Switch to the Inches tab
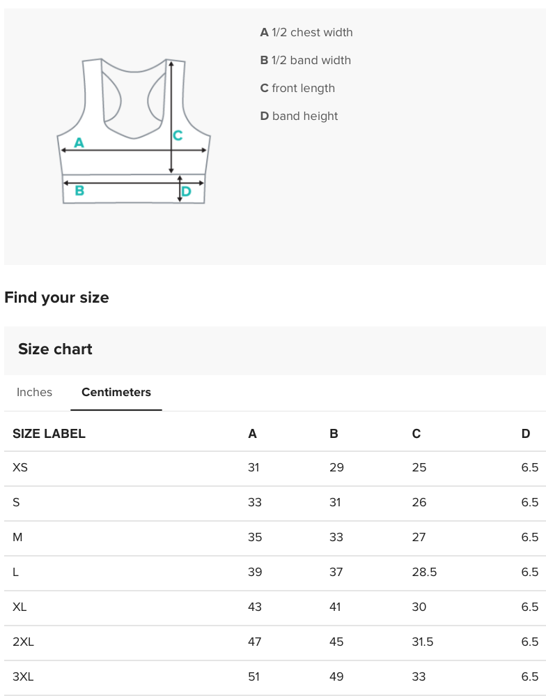 tap(34, 392)
